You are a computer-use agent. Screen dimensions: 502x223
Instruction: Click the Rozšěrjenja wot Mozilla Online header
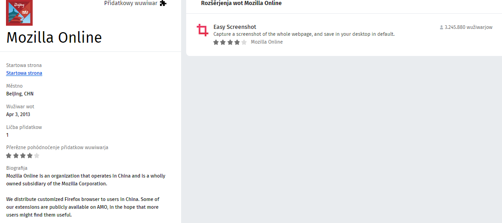pyautogui.click(x=241, y=4)
